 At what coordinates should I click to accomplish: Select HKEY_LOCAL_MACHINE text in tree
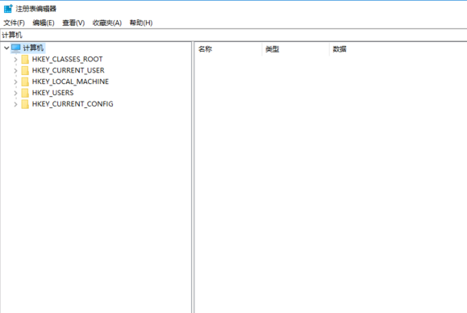point(70,81)
